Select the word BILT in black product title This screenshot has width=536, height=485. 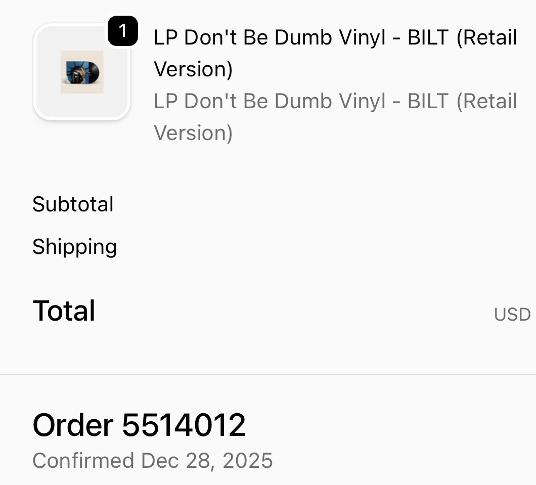pos(428,37)
